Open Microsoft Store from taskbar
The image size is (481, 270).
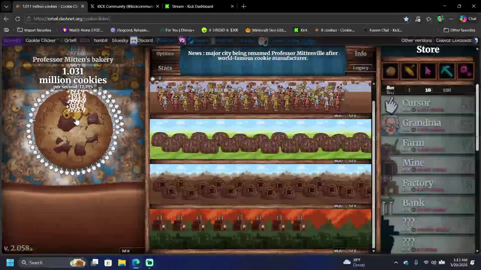tap(108, 262)
